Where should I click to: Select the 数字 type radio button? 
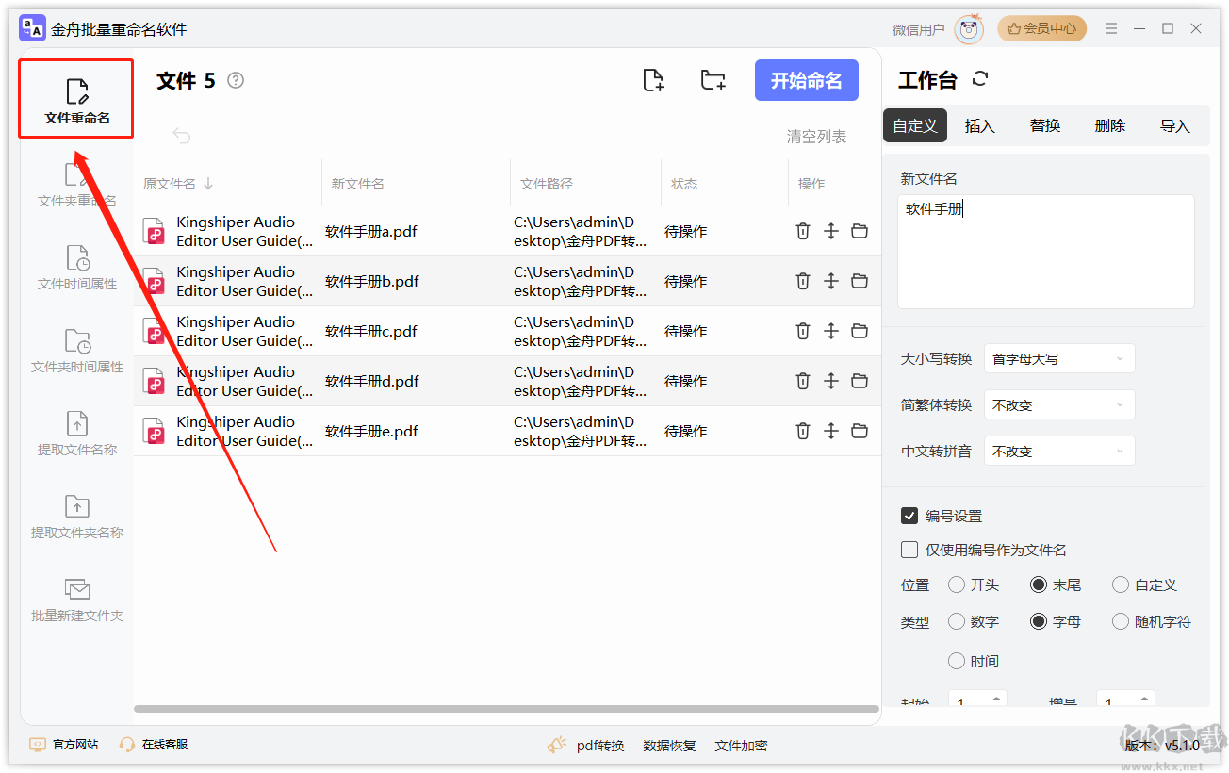pos(955,621)
